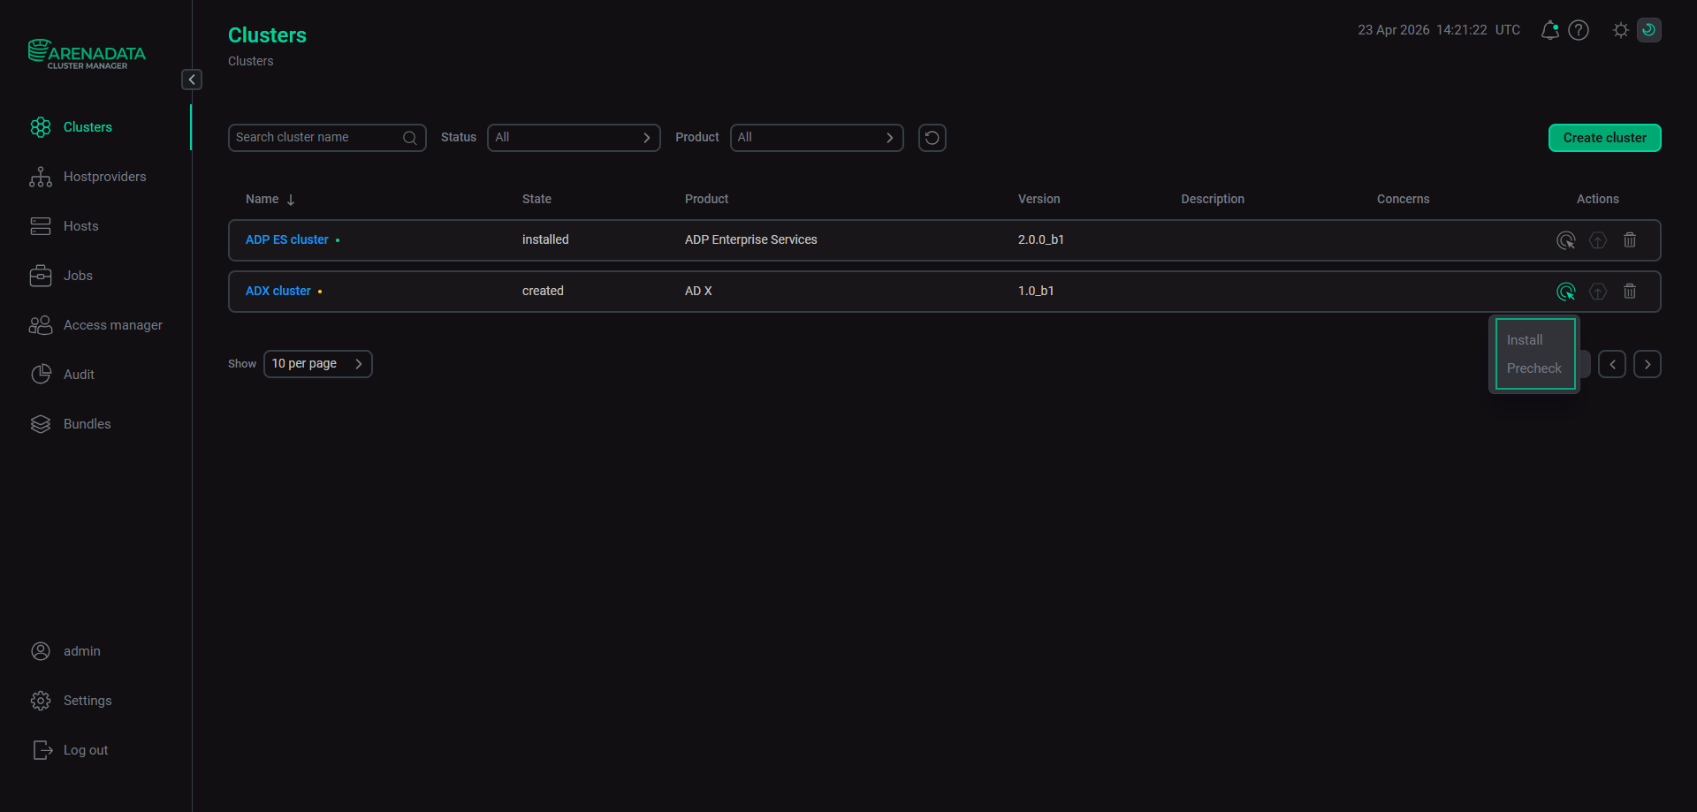Click the Actions column header
Viewport: 1697px width, 812px height.
[x=1598, y=200]
